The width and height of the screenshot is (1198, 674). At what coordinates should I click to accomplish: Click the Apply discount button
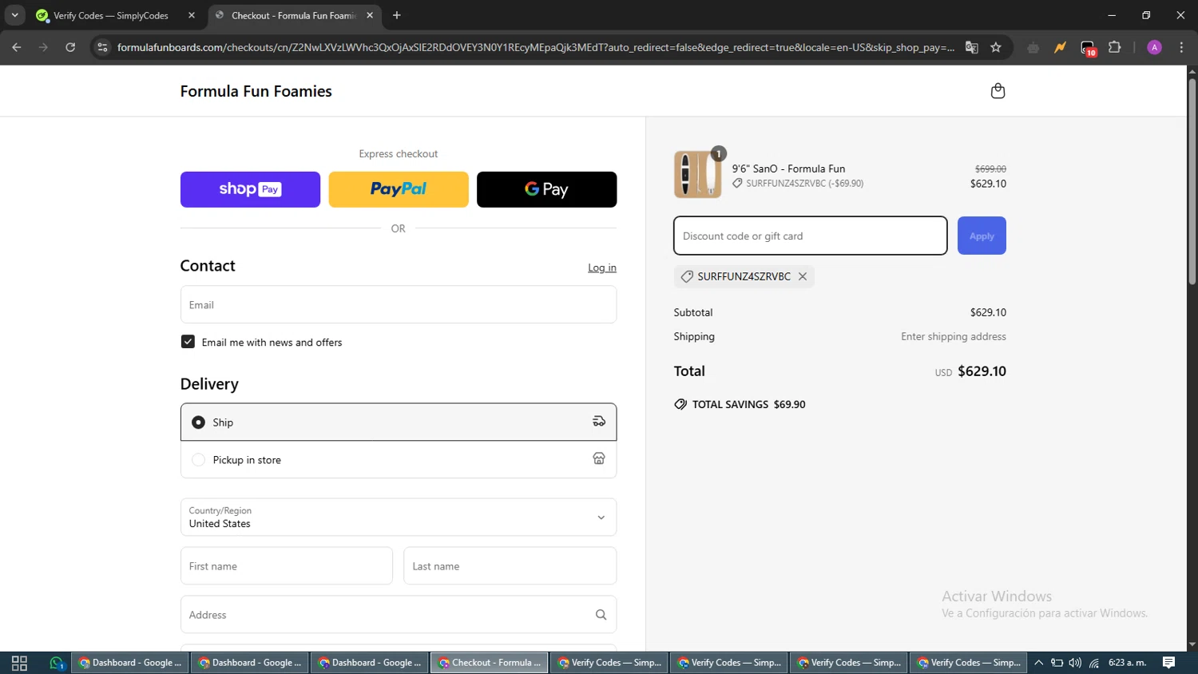982,236
